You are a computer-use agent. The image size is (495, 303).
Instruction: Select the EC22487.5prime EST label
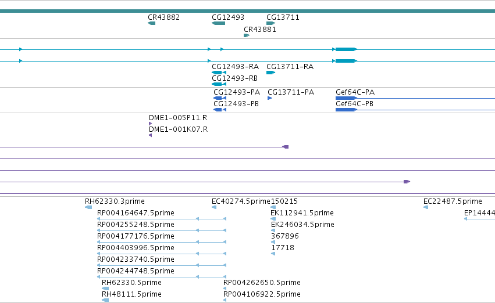click(x=453, y=201)
